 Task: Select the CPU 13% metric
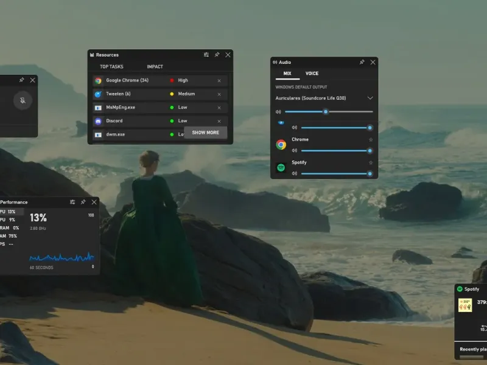tap(12, 212)
